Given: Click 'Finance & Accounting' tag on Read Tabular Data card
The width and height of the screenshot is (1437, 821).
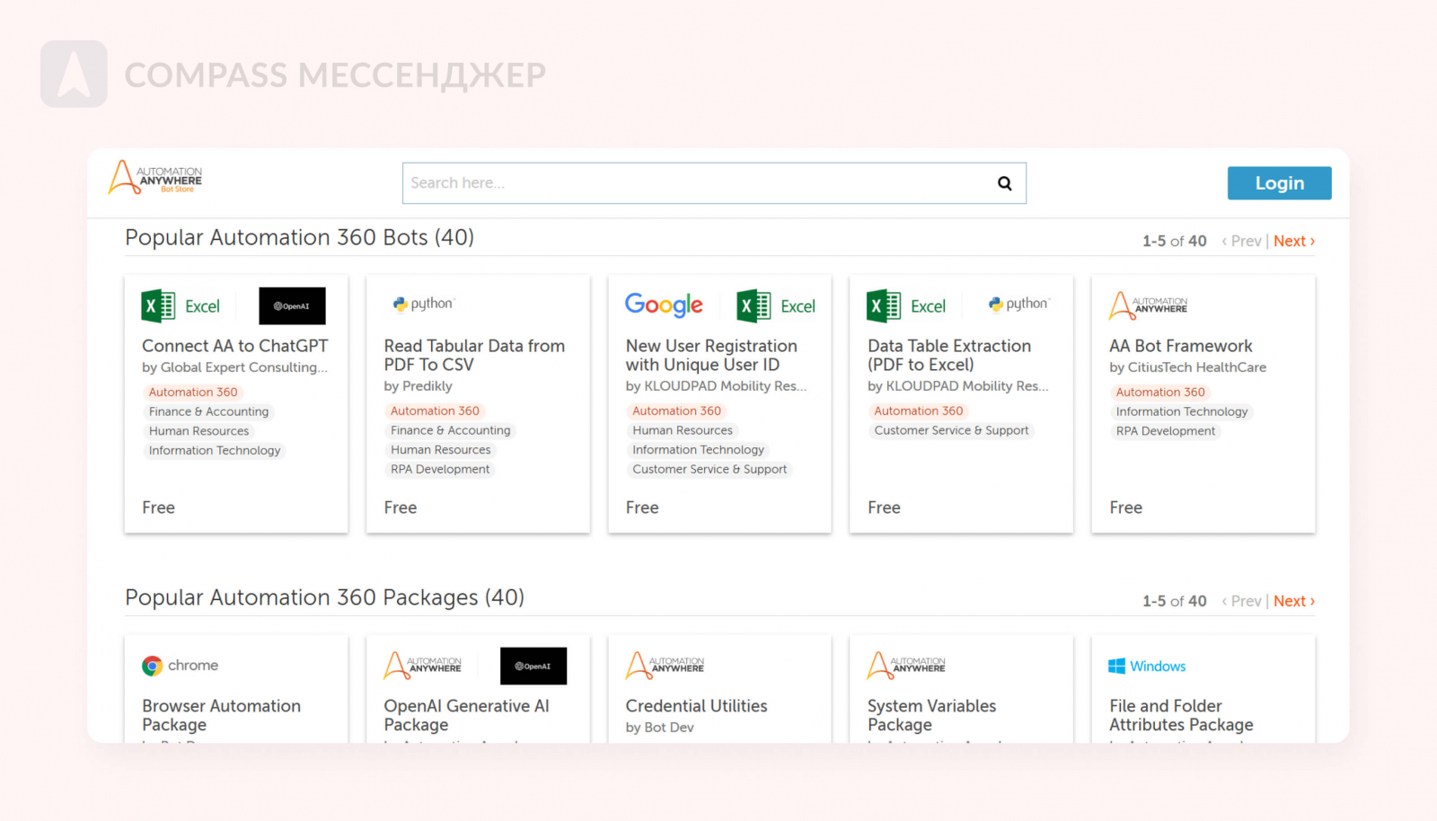Looking at the screenshot, I should point(450,430).
